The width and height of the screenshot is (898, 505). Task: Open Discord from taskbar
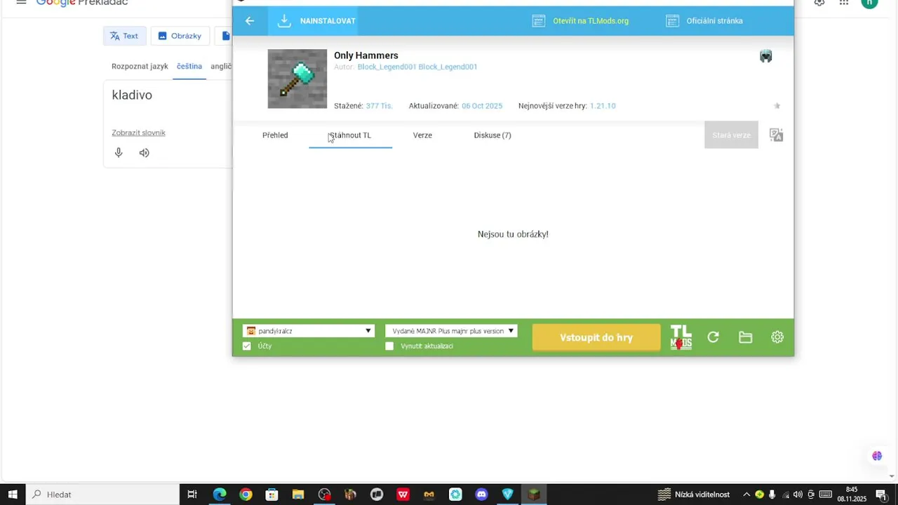481,494
